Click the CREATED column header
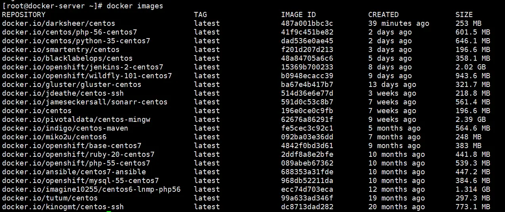The width and height of the screenshot is (505, 212). point(383,15)
